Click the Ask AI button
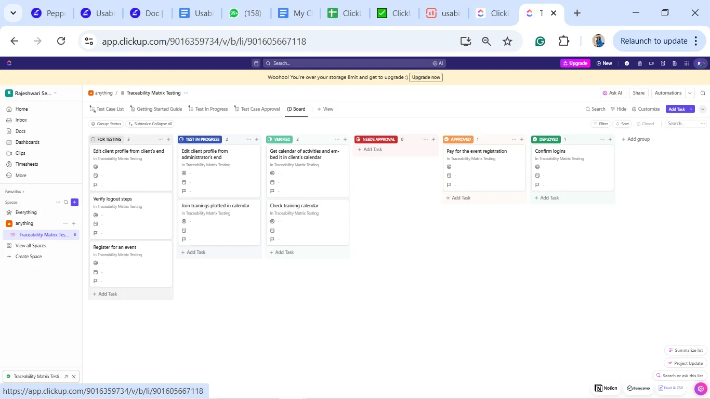This screenshot has height=399, width=710. 613,94
